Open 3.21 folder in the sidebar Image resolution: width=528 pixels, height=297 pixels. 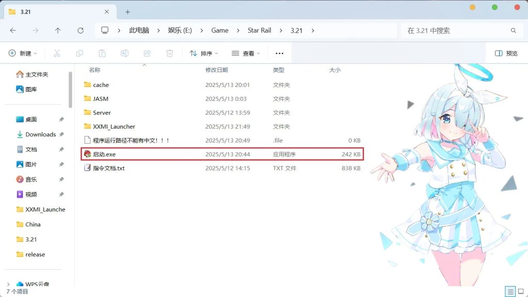click(x=27, y=239)
